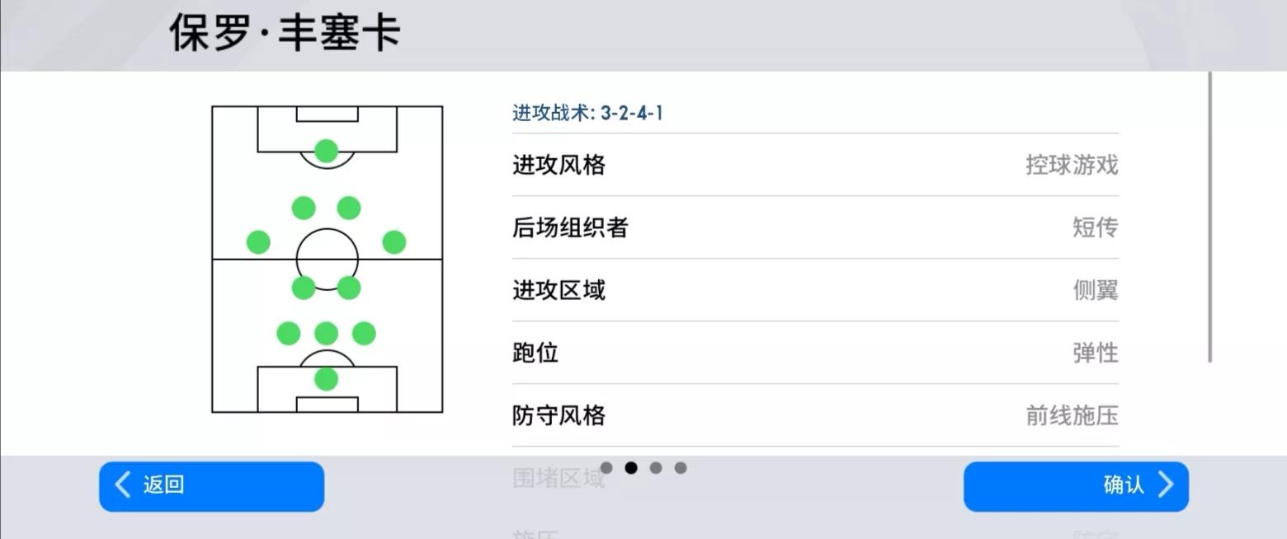Viewport: 1287px width, 539px height.
Task: Click the left winger dot in the midfield four
Action: coord(256,241)
